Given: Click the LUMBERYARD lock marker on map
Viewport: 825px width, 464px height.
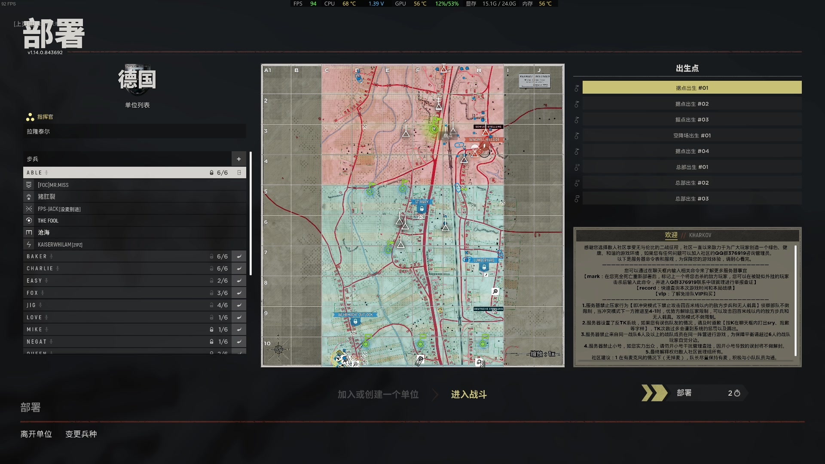Looking at the screenshot, I should [x=484, y=267].
